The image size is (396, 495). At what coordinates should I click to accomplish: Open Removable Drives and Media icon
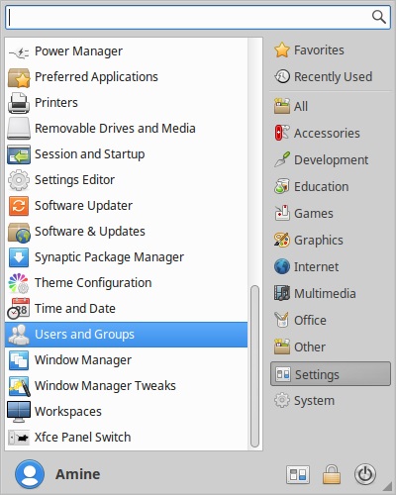(19, 129)
